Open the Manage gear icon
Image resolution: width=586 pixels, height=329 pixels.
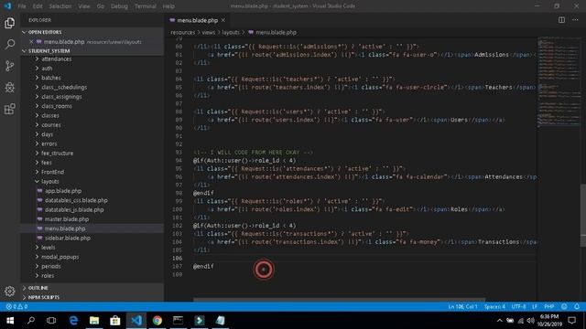point(10,291)
